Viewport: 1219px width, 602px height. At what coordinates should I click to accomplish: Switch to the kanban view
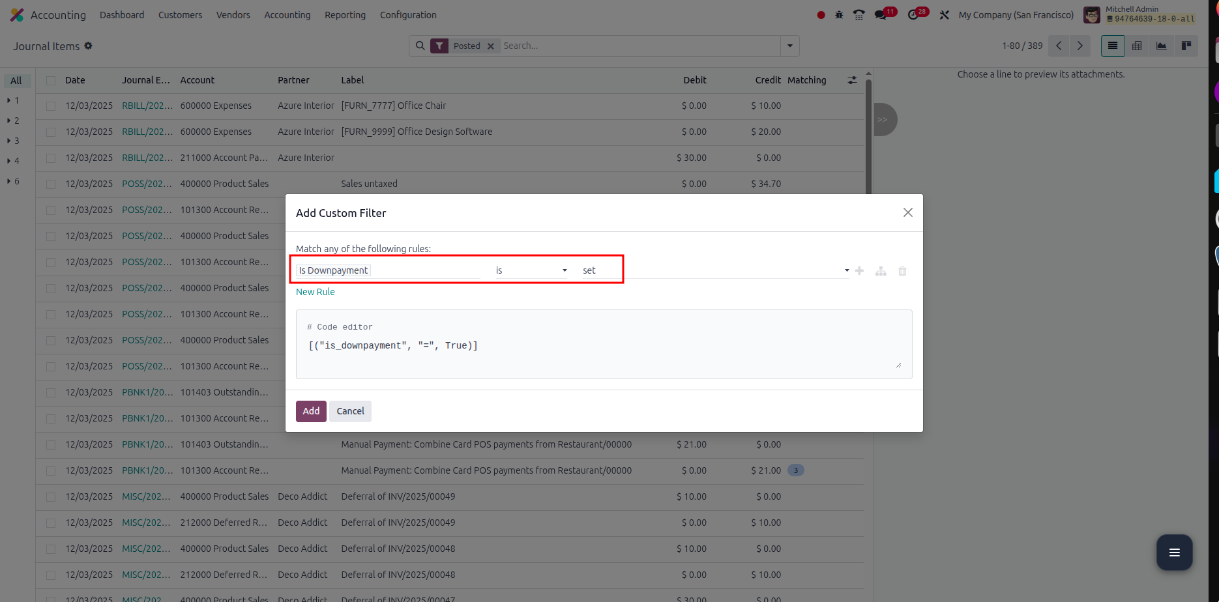click(1186, 46)
